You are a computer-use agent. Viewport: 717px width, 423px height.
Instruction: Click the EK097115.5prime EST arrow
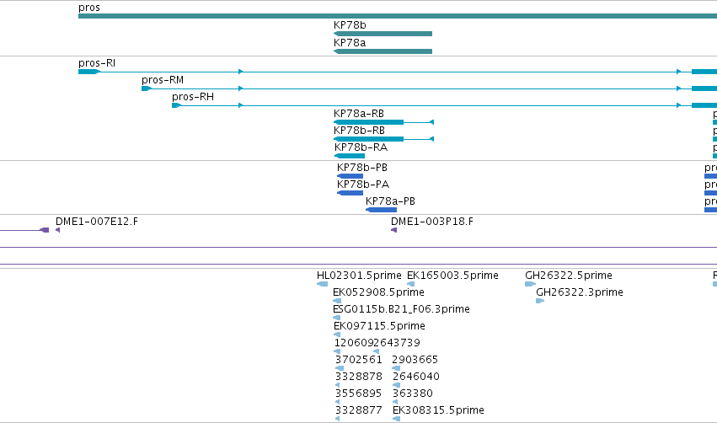pyautogui.click(x=337, y=335)
